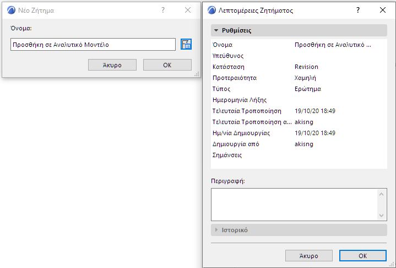Click the Όνομα text field in Νέο Ζήτημα
Viewport: 396px width, 268px height.
coord(93,45)
